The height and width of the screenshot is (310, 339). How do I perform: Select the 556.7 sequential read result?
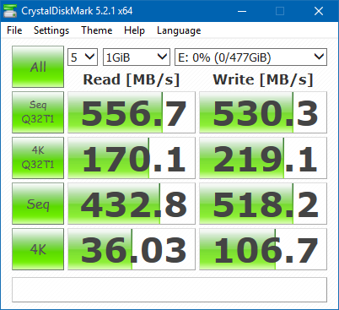click(132, 112)
